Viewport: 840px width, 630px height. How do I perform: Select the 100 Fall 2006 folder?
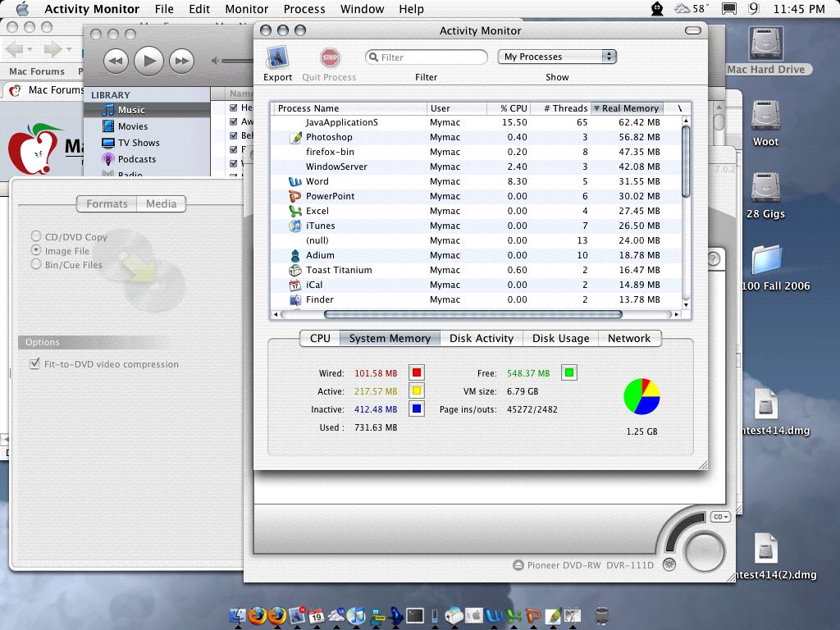767,259
